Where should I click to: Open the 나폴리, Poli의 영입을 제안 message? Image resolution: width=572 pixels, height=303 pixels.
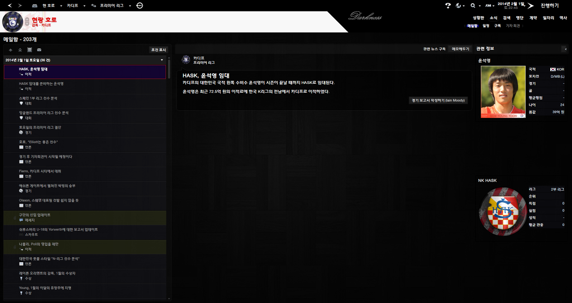(85, 247)
